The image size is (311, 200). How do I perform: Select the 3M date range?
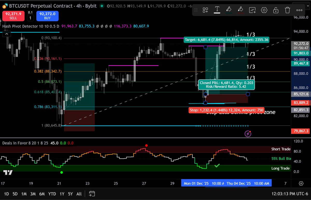(33, 194)
